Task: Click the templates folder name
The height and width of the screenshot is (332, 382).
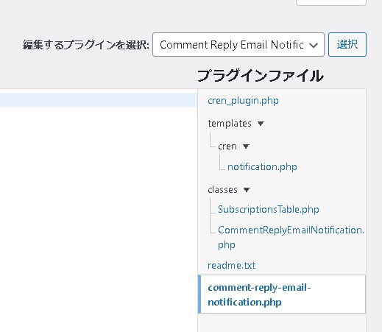Action: [x=230, y=124]
